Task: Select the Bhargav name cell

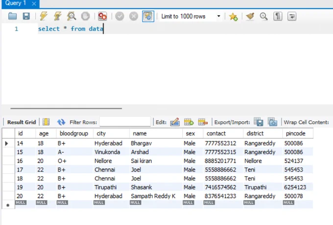Action: tap(156, 143)
